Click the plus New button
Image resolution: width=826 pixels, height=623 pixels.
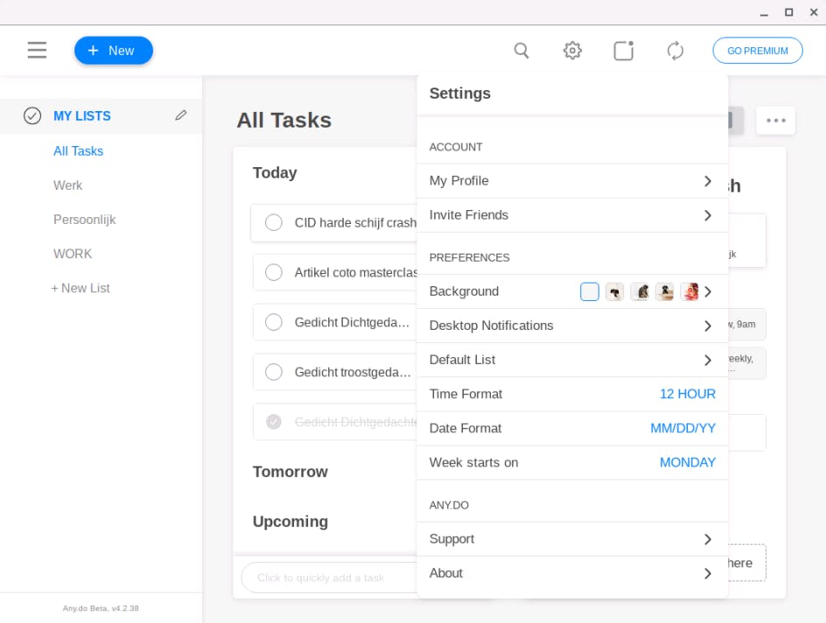(x=114, y=51)
